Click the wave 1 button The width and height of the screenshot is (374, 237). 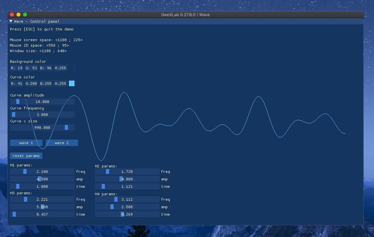click(26, 143)
